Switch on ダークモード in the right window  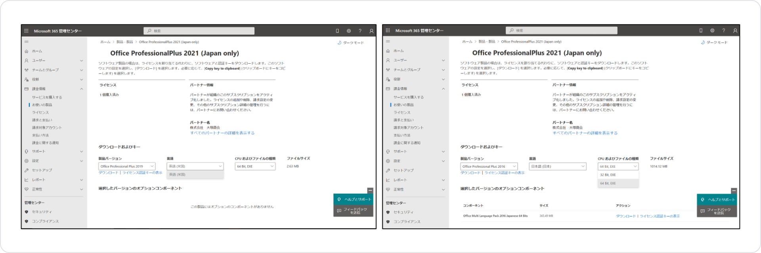point(714,42)
